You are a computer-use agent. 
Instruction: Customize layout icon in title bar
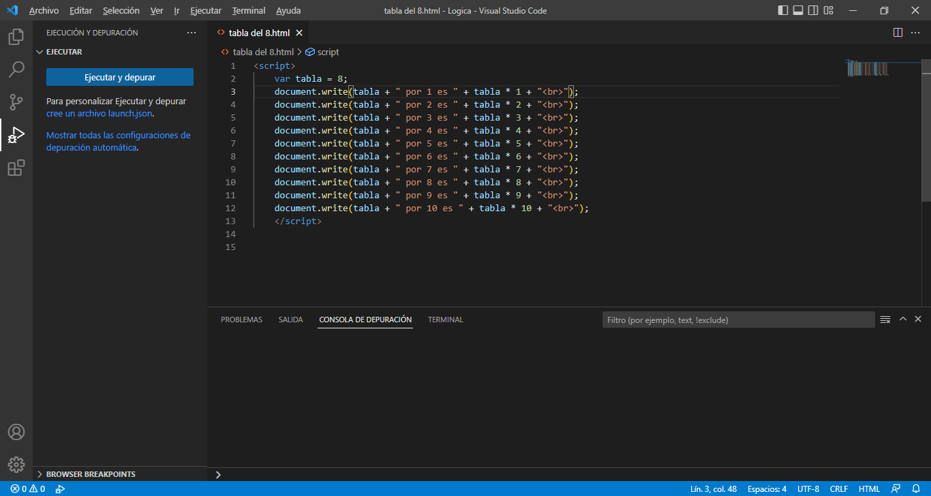pos(829,11)
